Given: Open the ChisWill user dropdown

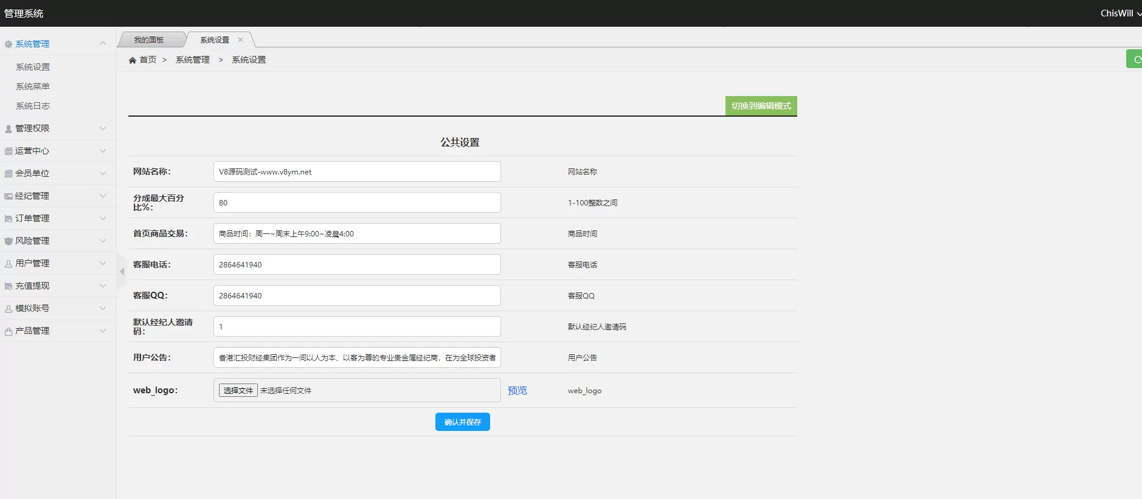Looking at the screenshot, I should 1121,13.
